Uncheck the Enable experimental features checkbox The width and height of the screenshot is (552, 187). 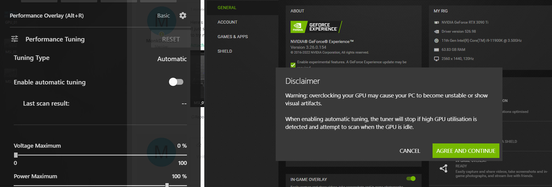point(293,65)
